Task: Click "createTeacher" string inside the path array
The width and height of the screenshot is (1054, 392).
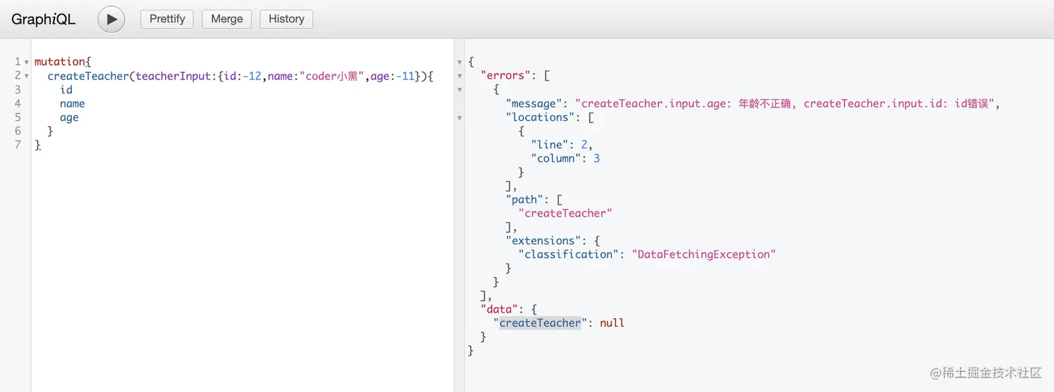Action: [x=565, y=213]
